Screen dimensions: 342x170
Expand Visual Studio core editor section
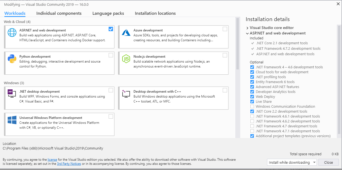tap(247, 28)
